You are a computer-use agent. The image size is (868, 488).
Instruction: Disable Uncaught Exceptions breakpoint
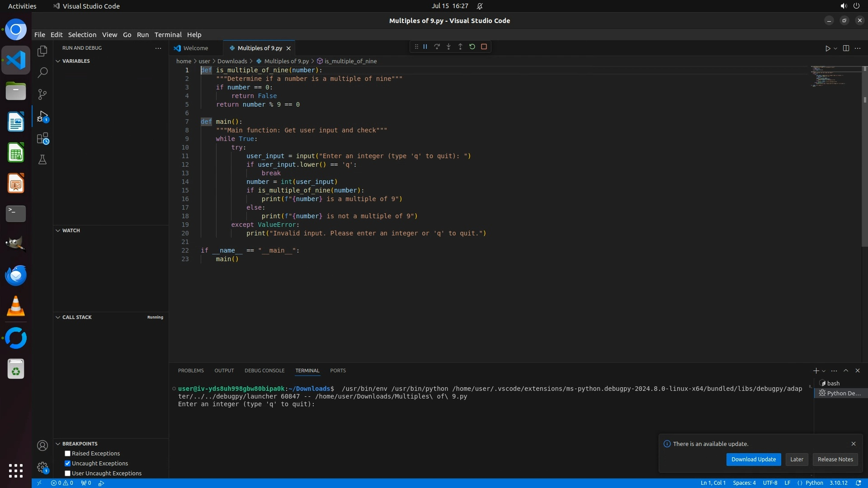[67, 463]
